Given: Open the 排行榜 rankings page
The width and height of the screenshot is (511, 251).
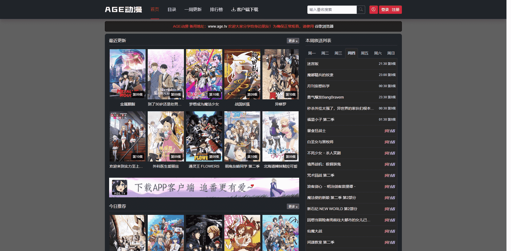Looking at the screenshot, I should point(216,10).
